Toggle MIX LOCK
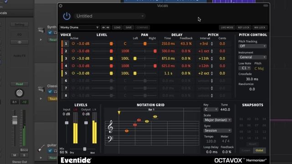The width and height of the screenshot is (292, 164). [260, 27]
